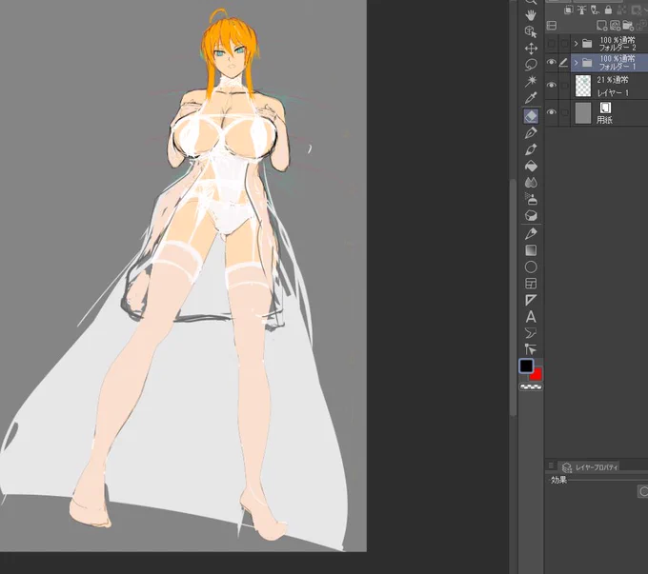
Task: Switch to the レイヤープロパティ tab
Action: click(x=590, y=467)
